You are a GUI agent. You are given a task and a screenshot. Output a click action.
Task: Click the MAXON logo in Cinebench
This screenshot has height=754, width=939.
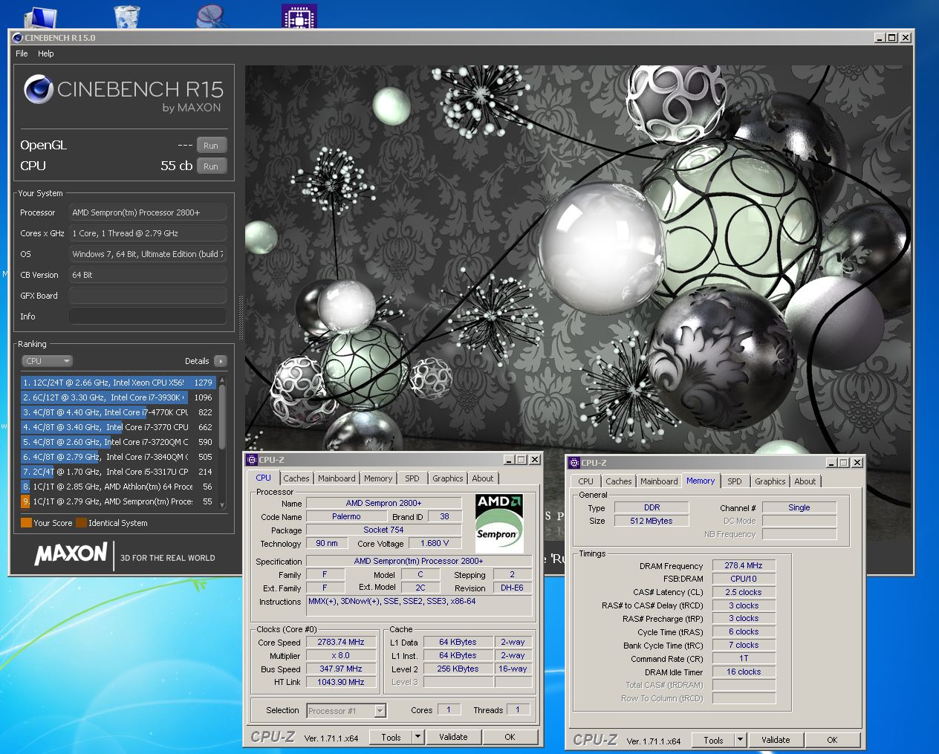(x=71, y=554)
